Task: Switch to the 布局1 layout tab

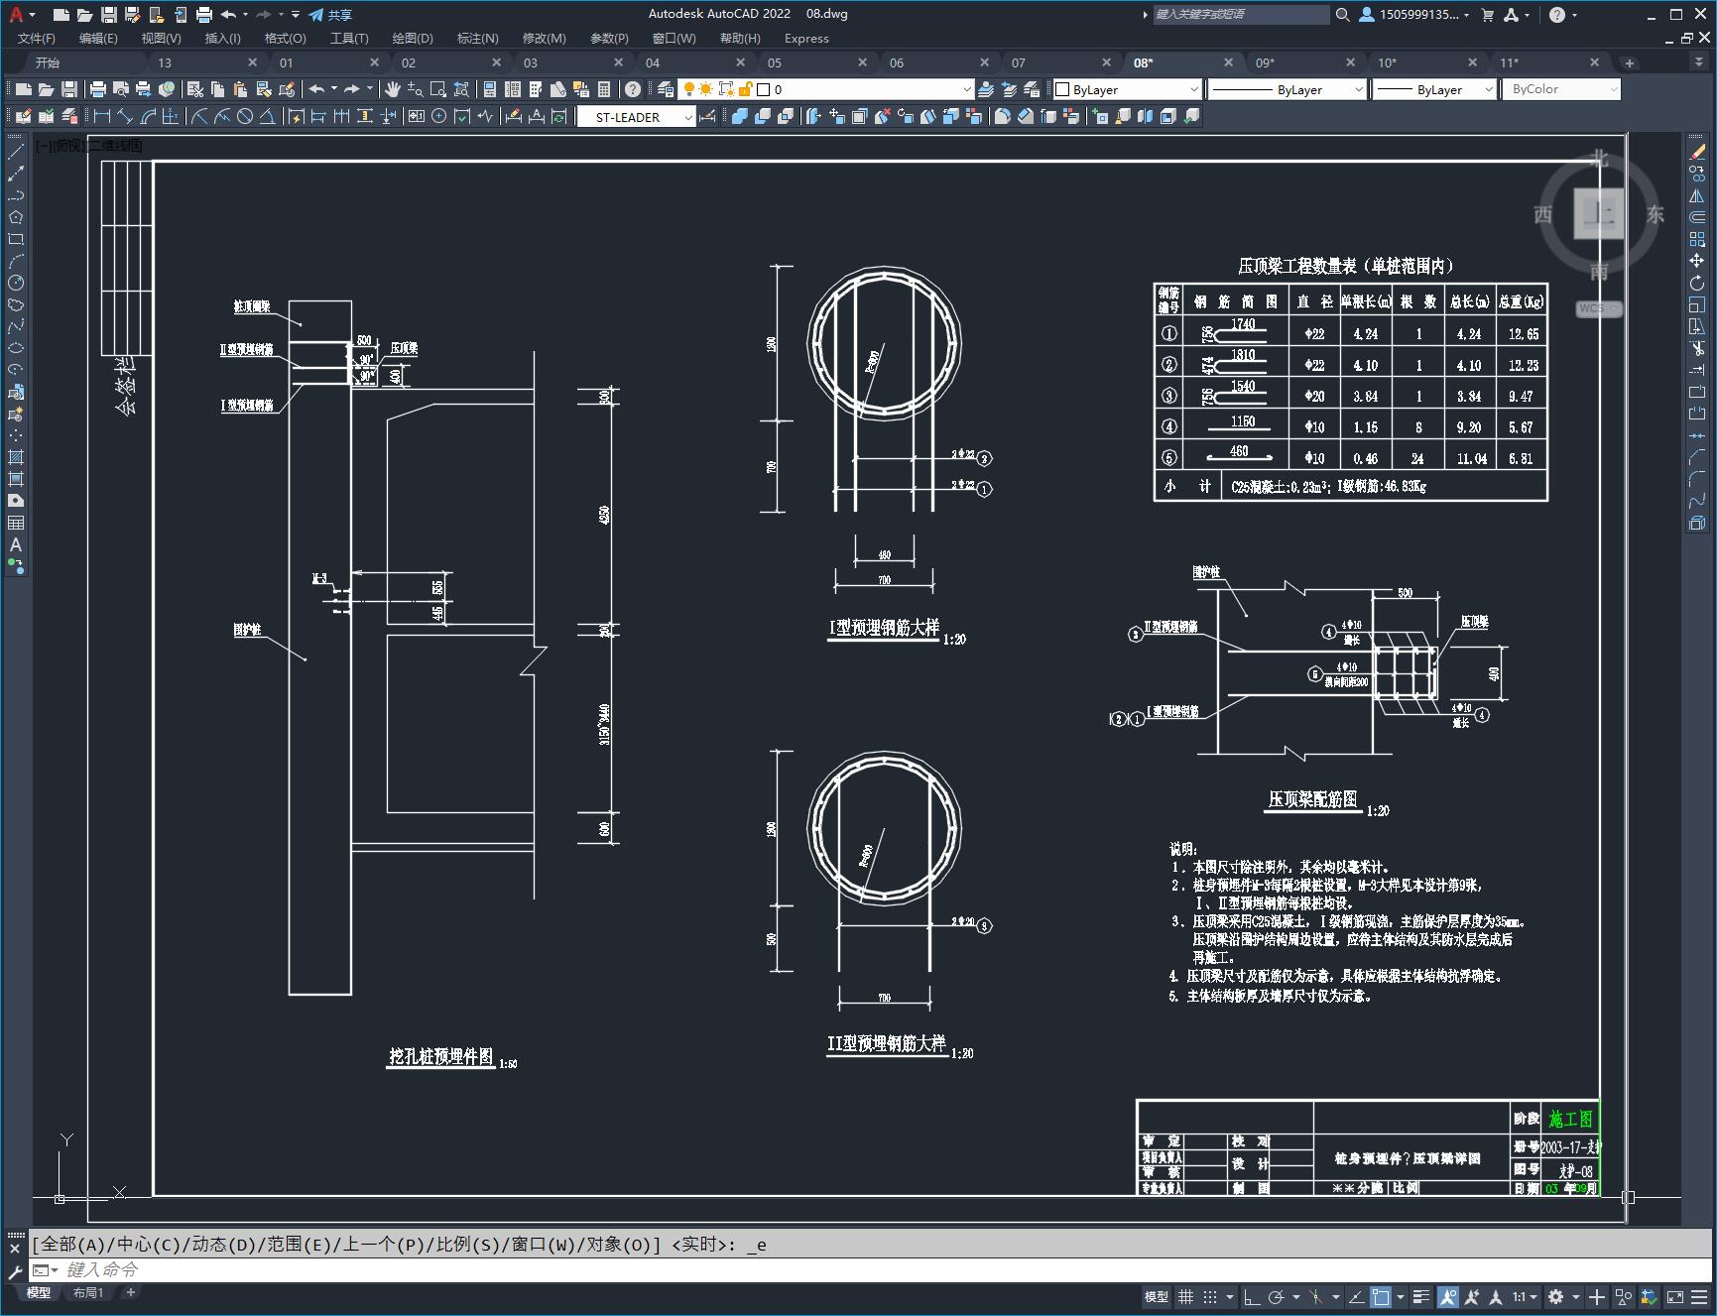Action: (87, 1292)
